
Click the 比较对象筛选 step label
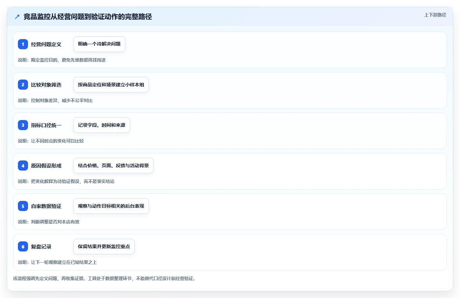(x=46, y=85)
